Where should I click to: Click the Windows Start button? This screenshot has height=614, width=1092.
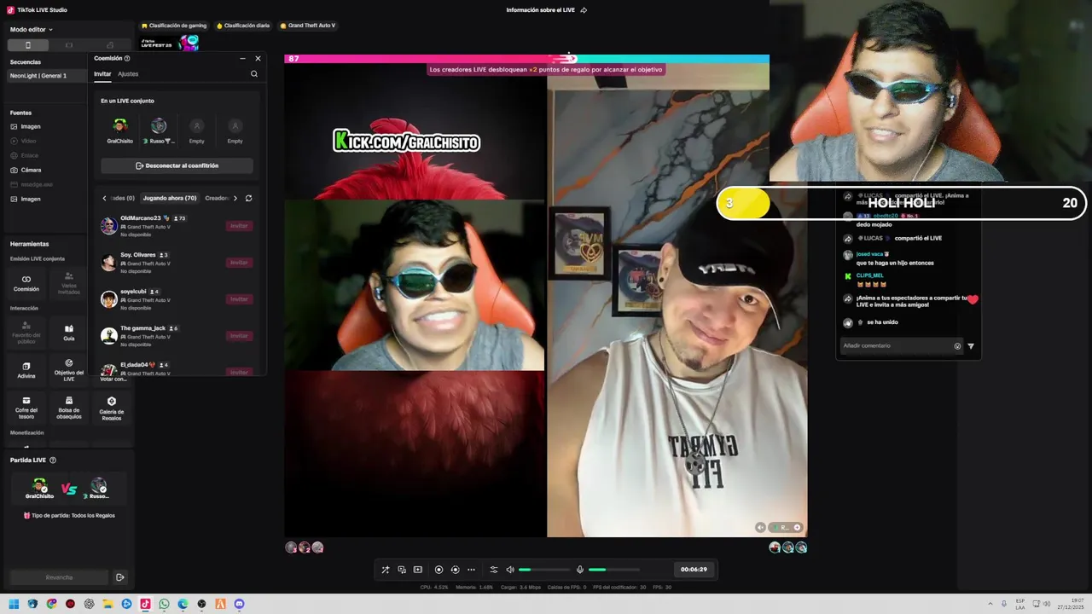coord(14,604)
